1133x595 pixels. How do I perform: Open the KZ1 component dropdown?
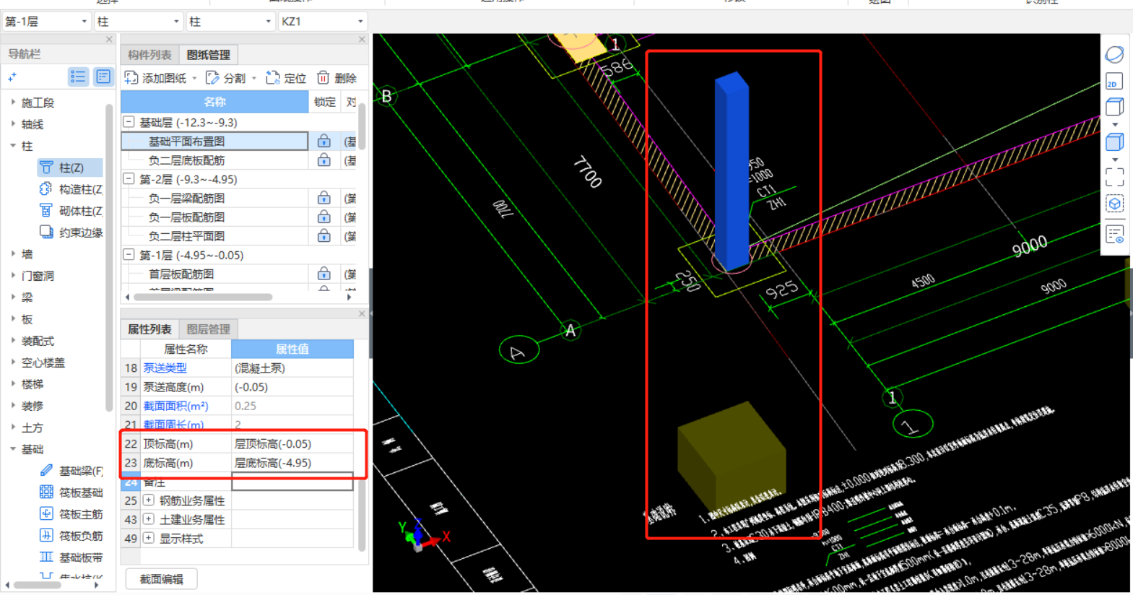tap(323, 22)
